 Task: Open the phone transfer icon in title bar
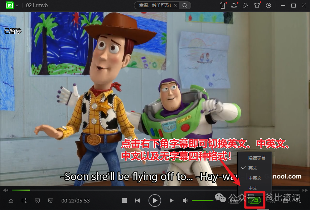coord(223,5)
